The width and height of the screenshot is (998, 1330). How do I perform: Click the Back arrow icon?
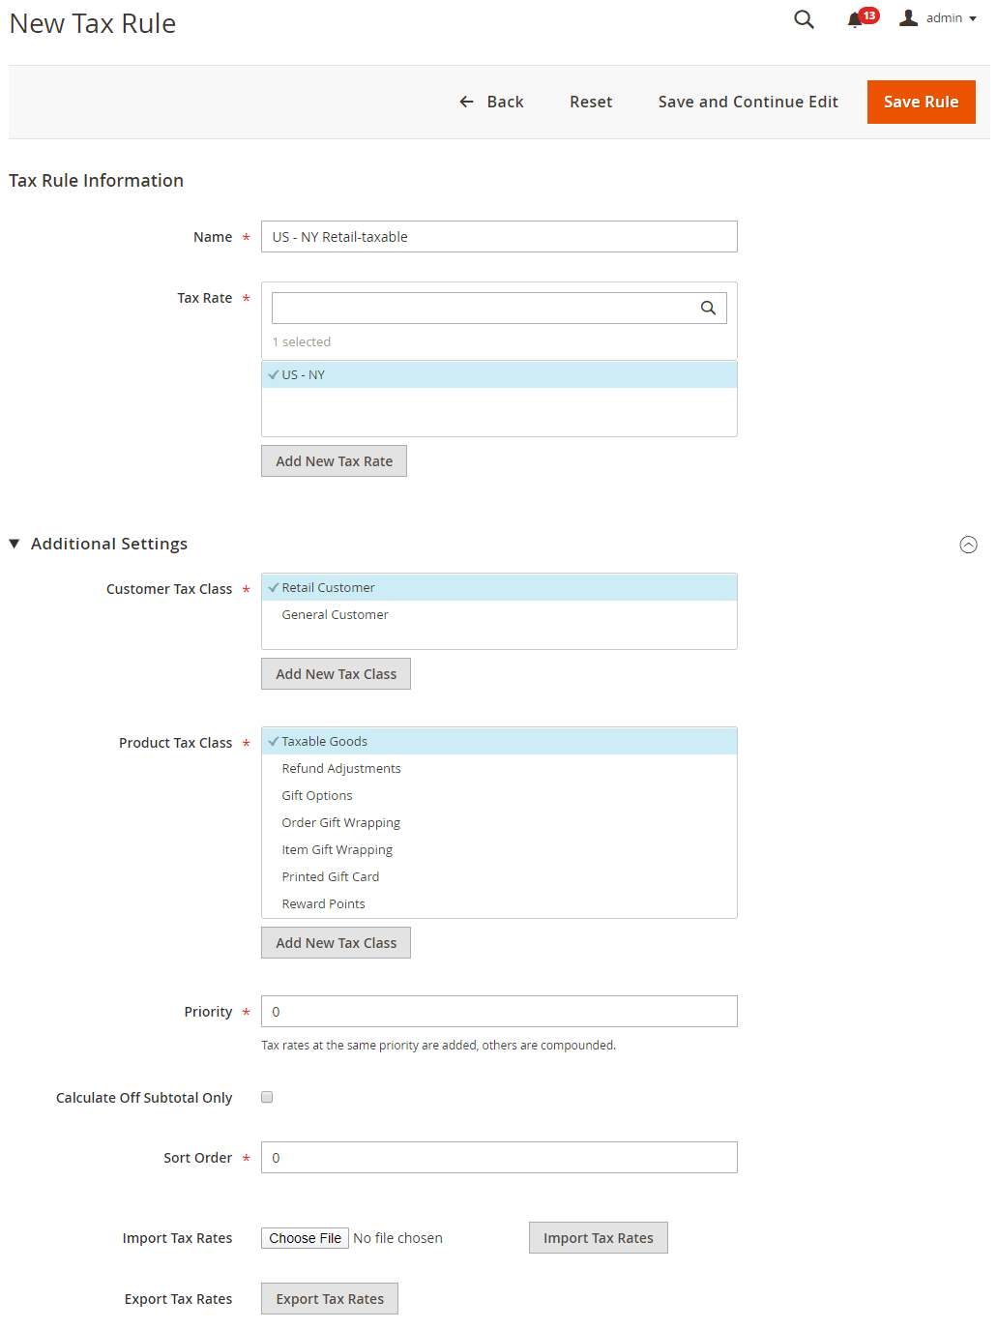coord(466,102)
